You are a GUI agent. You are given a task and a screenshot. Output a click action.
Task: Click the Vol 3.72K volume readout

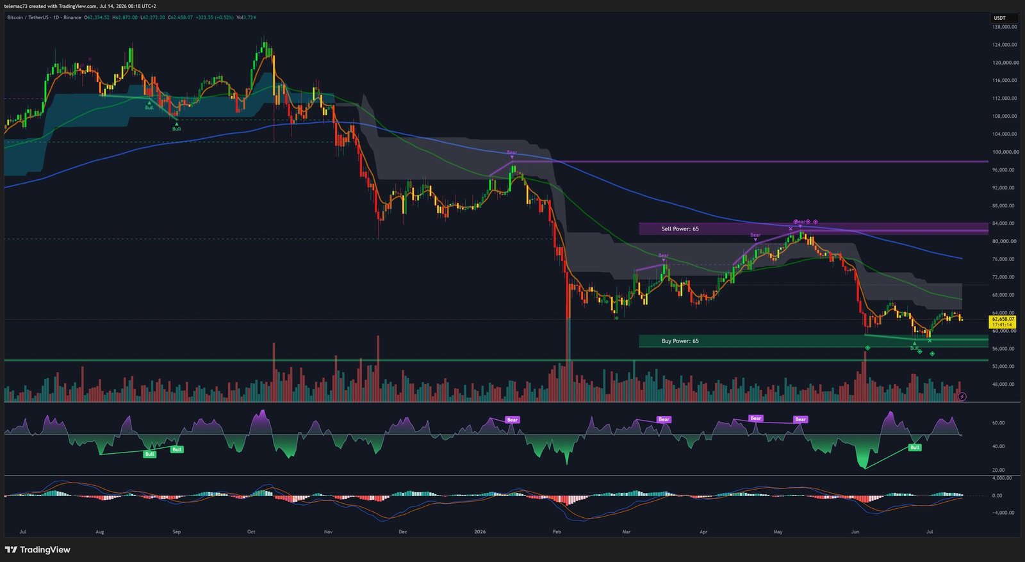(x=247, y=17)
